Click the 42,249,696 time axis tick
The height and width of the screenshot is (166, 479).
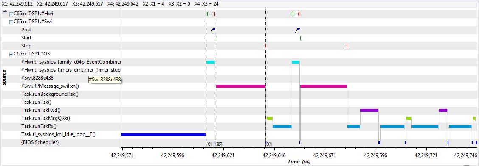click(376, 155)
